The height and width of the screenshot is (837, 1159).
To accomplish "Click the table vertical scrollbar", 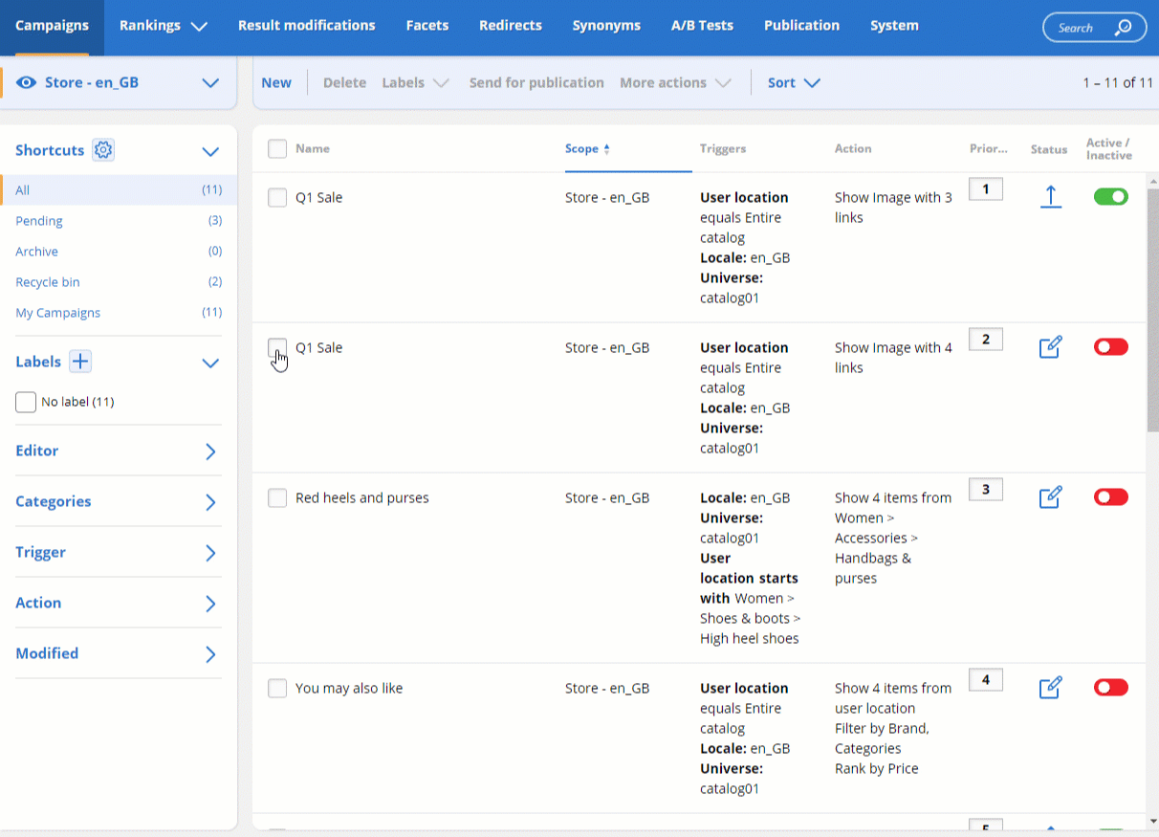I will click(x=1152, y=310).
